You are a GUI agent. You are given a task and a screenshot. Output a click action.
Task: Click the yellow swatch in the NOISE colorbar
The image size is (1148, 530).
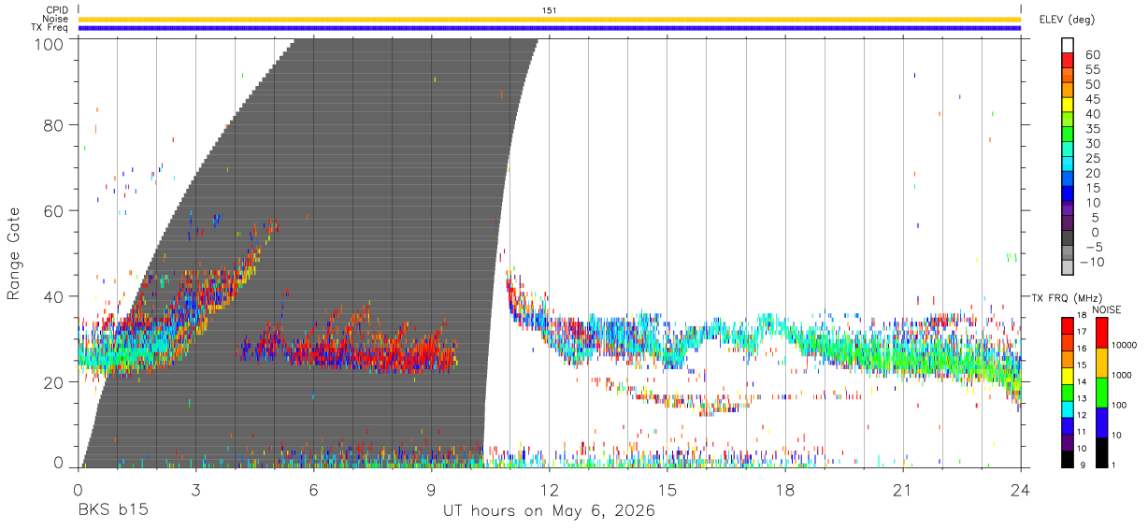1101,362
